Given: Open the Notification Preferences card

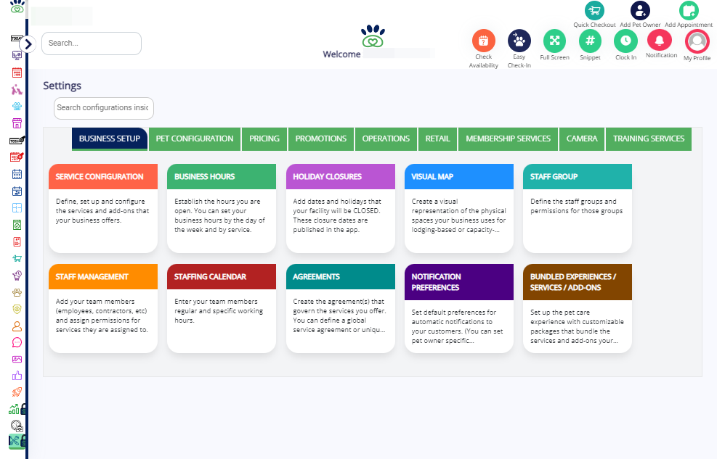Looking at the screenshot, I should pyautogui.click(x=459, y=308).
